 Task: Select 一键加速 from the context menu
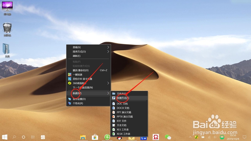click(x=89, y=75)
